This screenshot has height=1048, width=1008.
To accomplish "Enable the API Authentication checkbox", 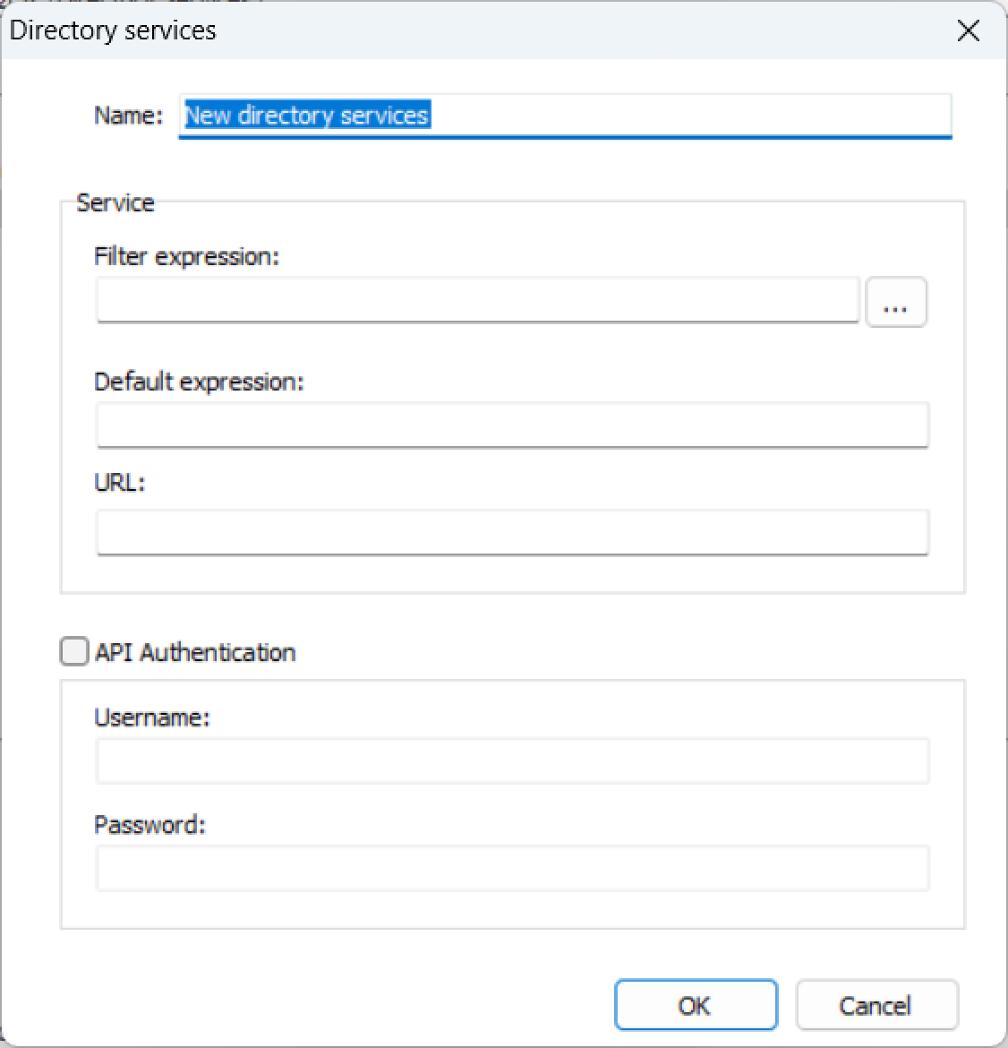I will 75,651.
